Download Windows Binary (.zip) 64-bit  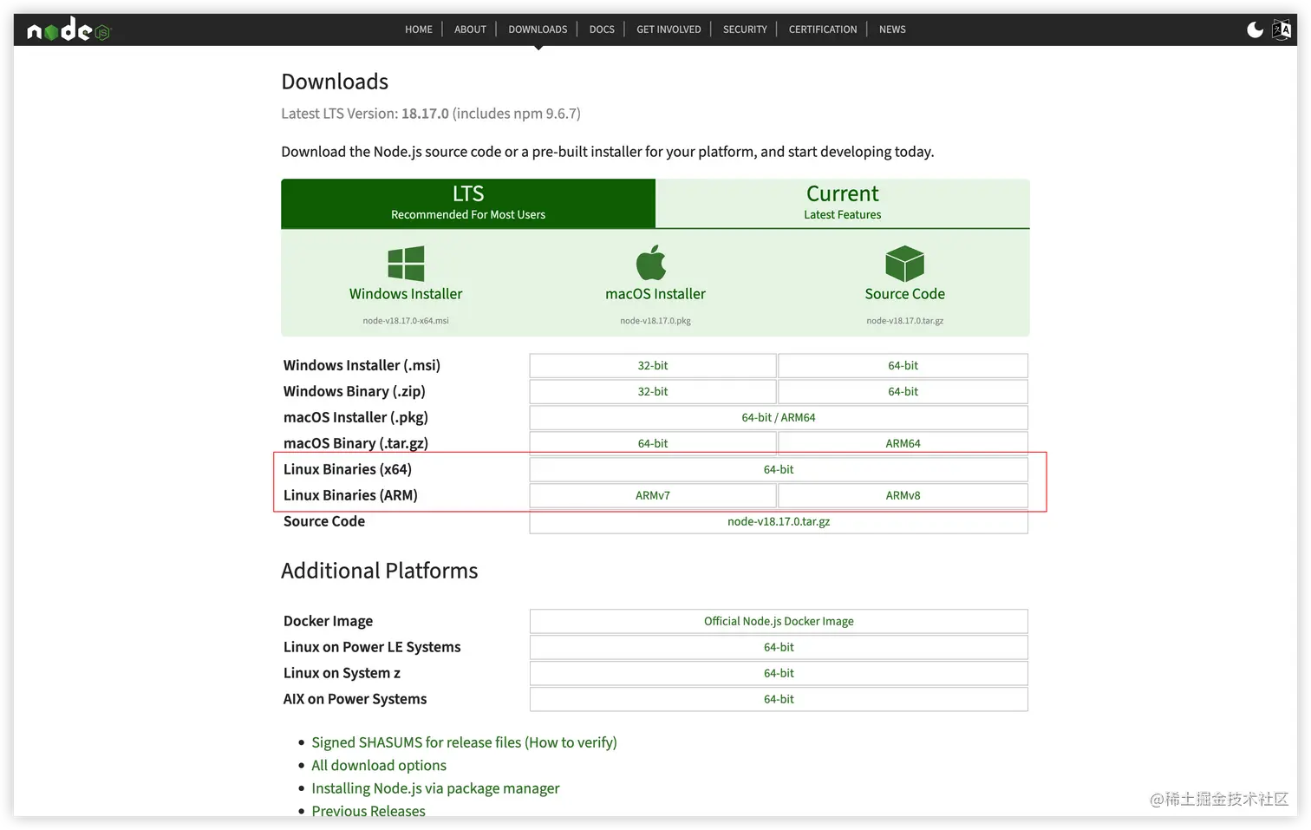point(903,392)
